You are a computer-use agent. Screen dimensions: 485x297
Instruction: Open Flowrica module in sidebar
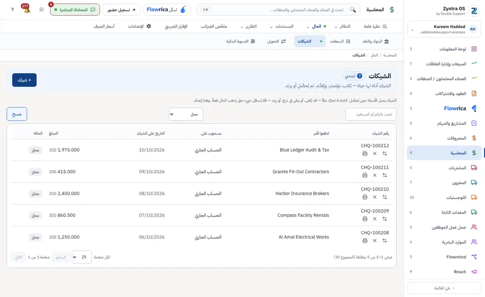[x=444, y=108]
